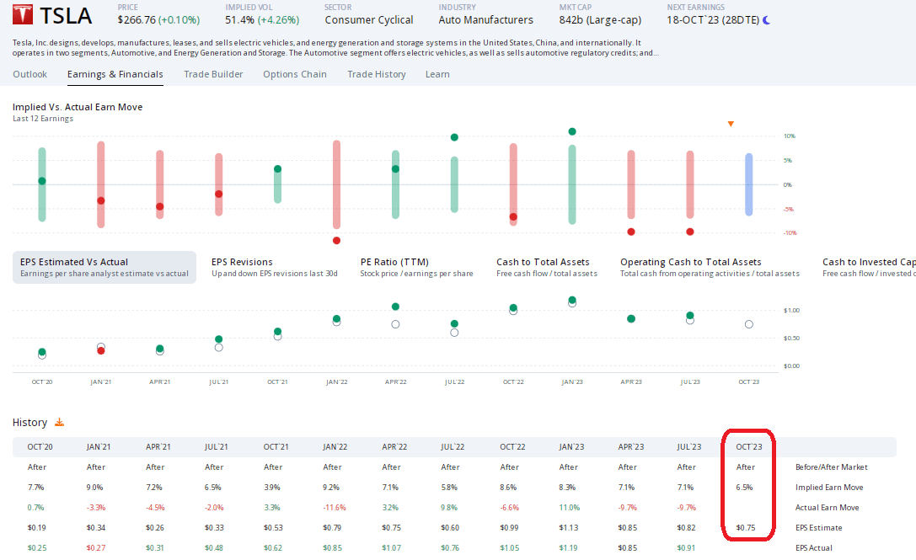Click the 9.0% implied move cell
The height and width of the screenshot is (560, 916).
tap(94, 487)
